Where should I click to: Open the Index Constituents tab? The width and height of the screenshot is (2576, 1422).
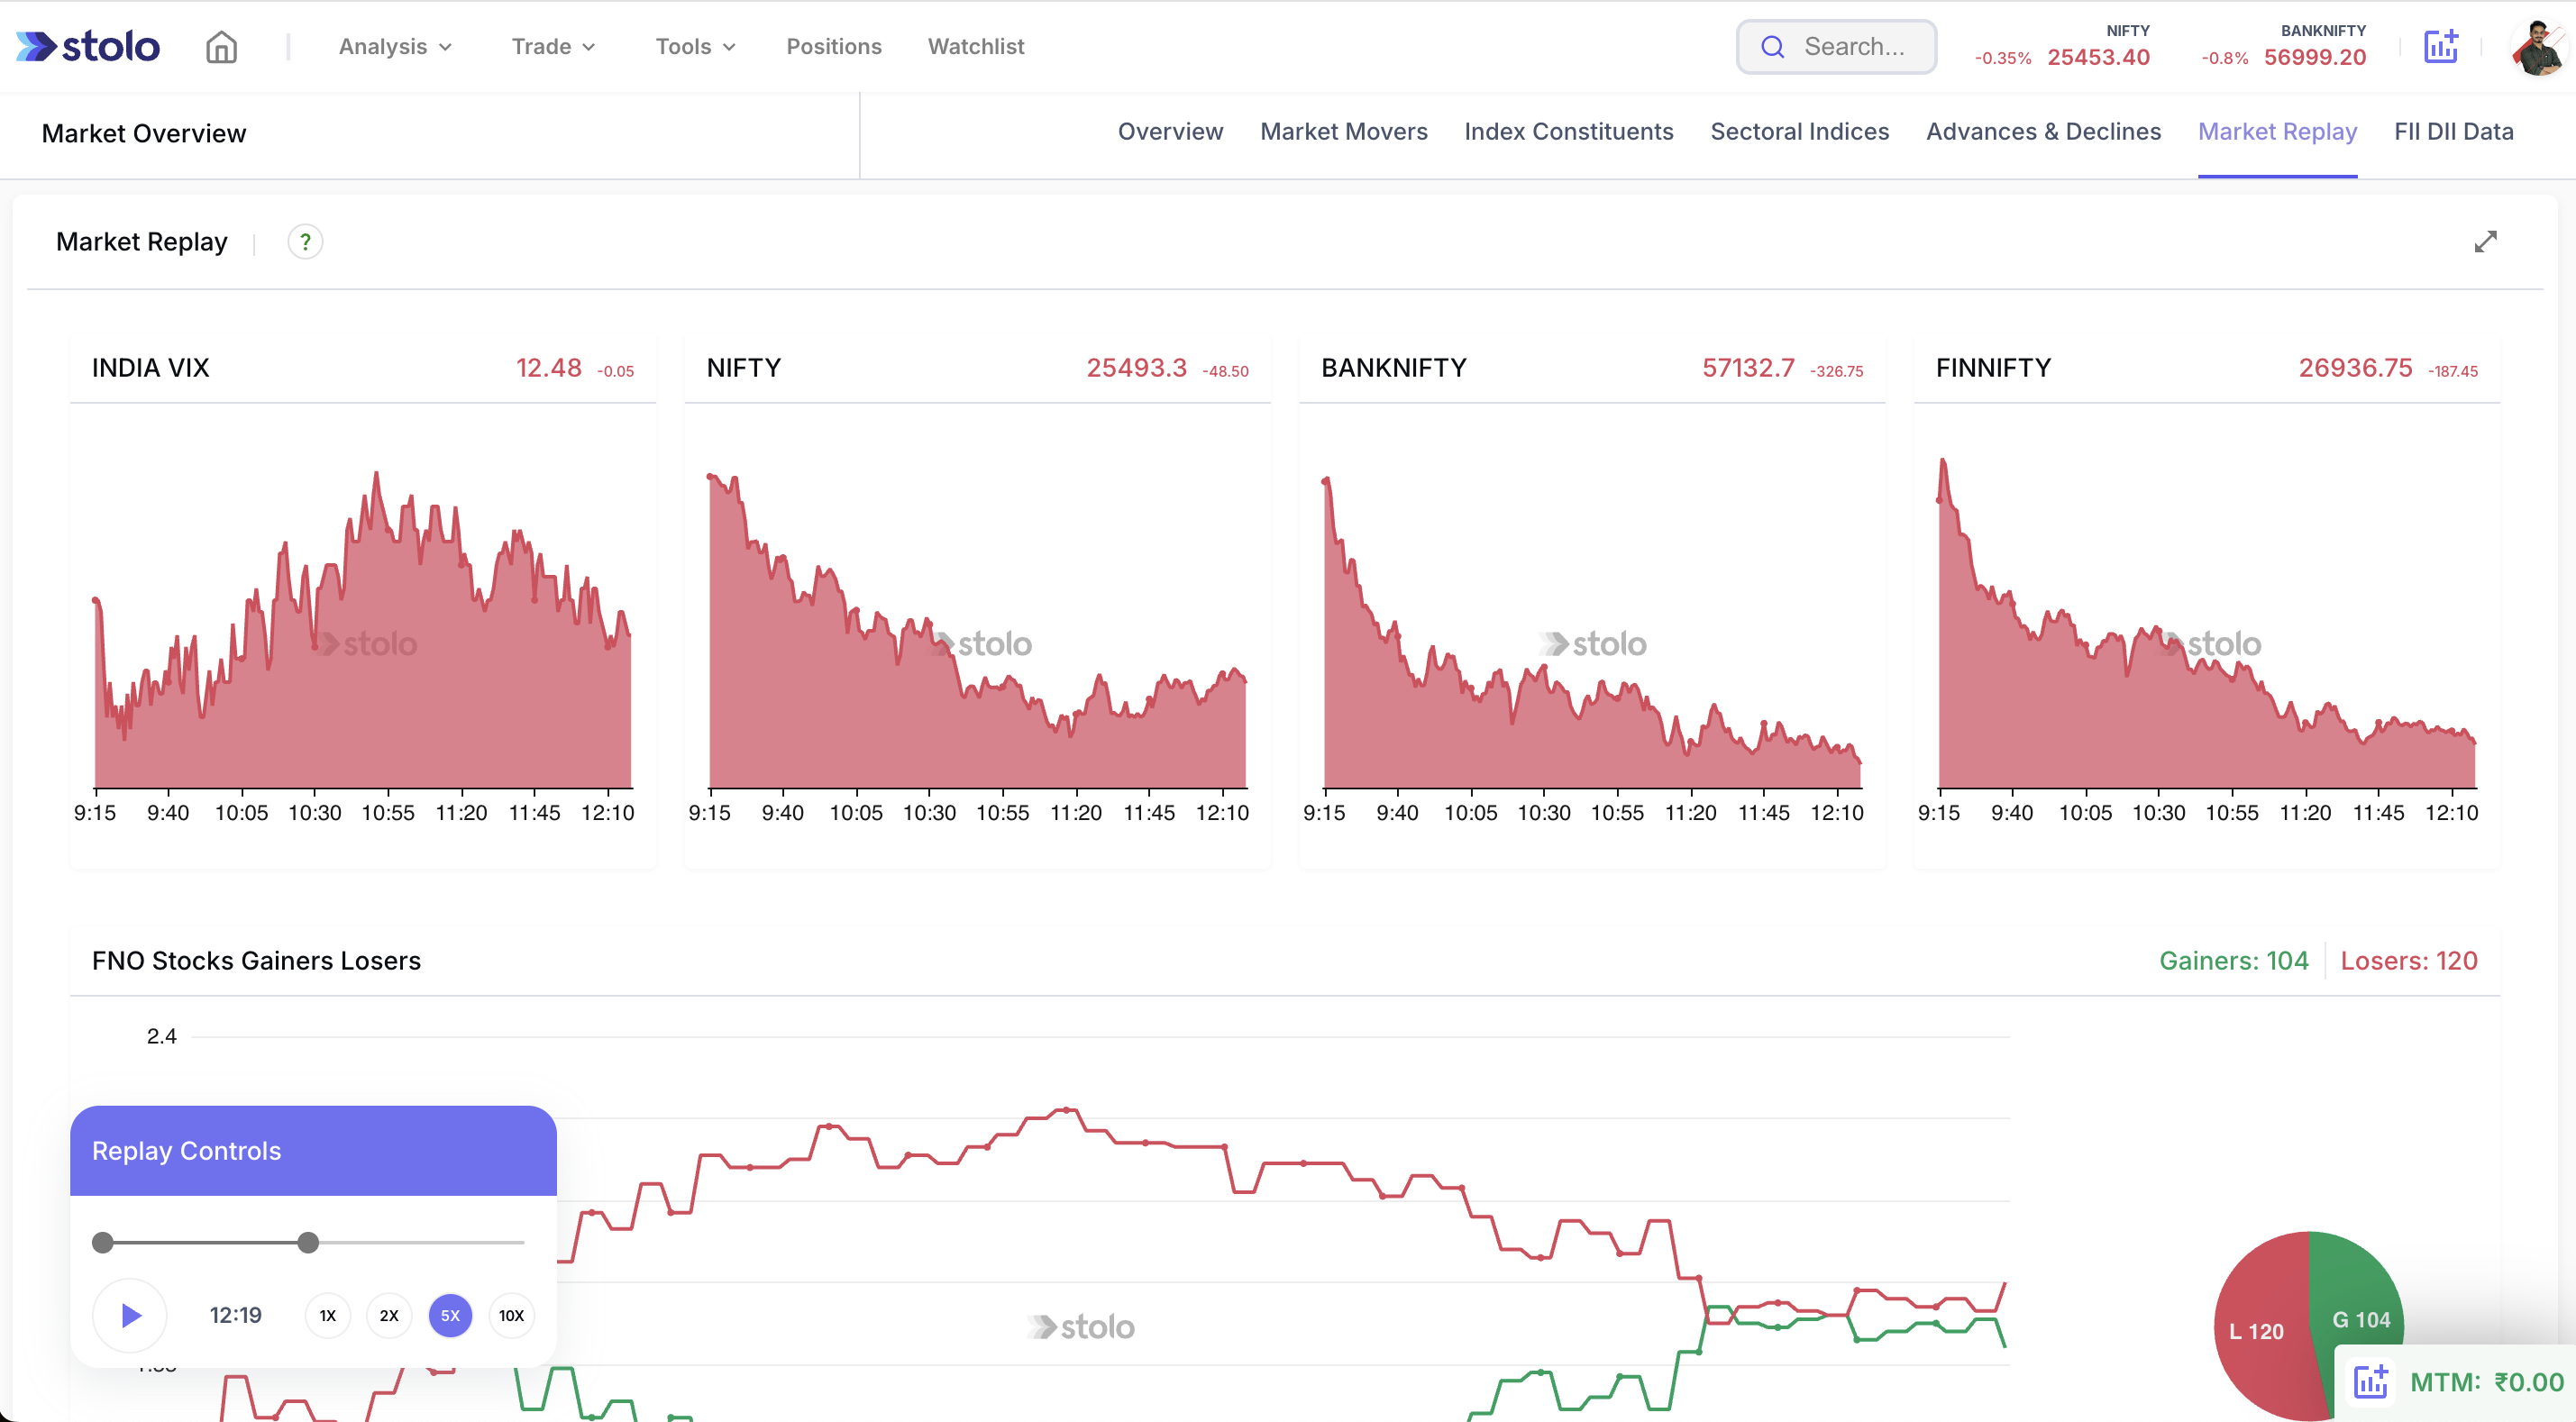(x=1568, y=132)
